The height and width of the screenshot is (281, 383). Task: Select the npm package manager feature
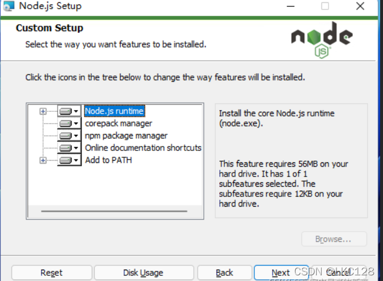tap(126, 136)
